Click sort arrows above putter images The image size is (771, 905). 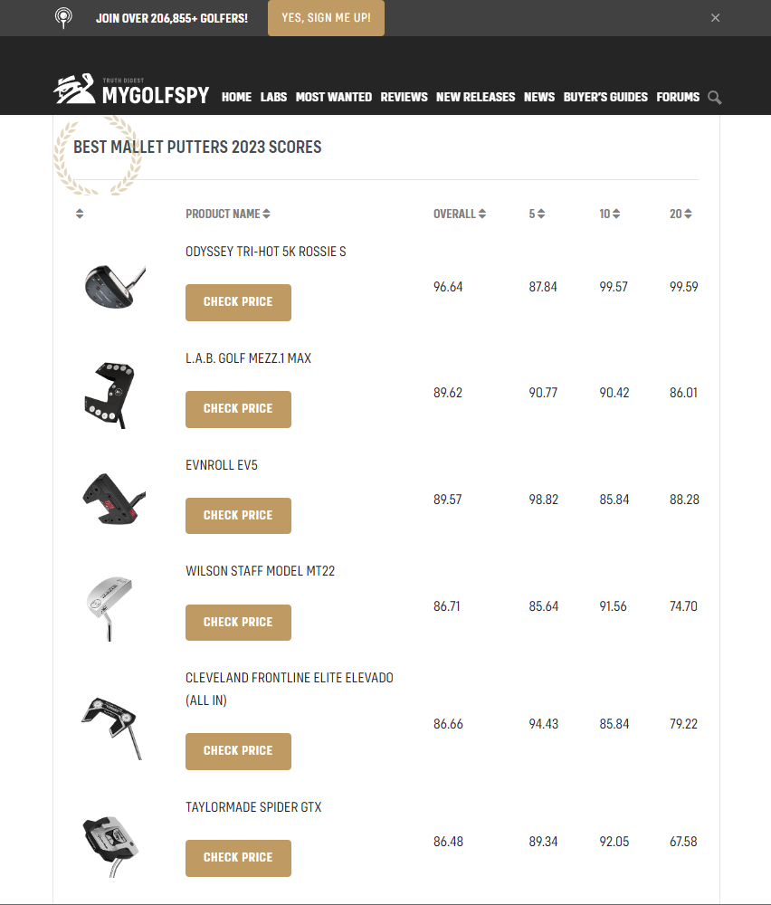click(80, 214)
